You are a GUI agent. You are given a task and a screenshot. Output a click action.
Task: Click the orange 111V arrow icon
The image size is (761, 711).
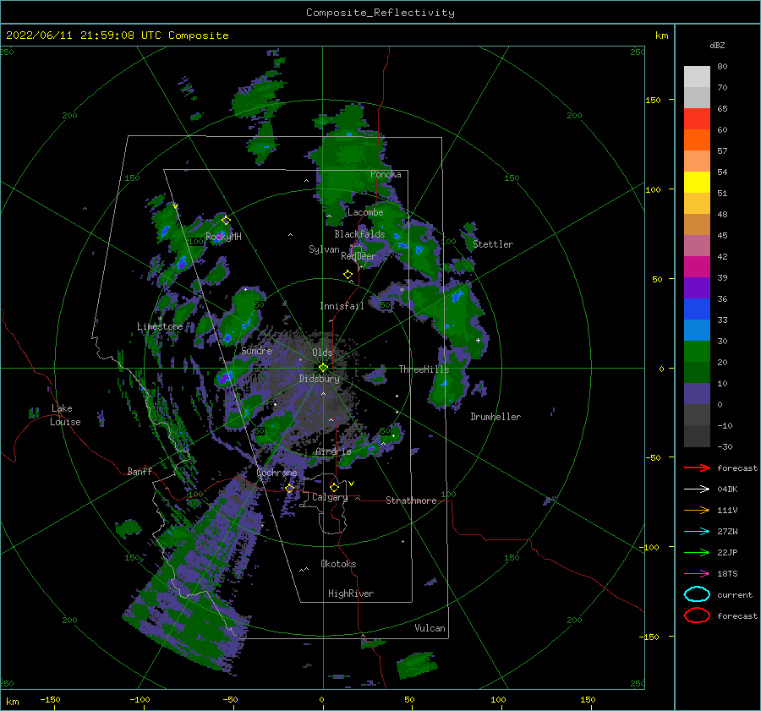tap(697, 510)
